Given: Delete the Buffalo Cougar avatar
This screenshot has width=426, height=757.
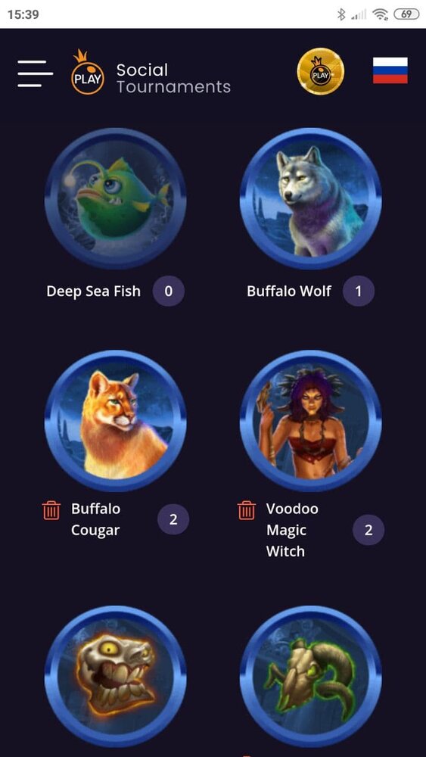Looking at the screenshot, I should (x=51, y=510).
